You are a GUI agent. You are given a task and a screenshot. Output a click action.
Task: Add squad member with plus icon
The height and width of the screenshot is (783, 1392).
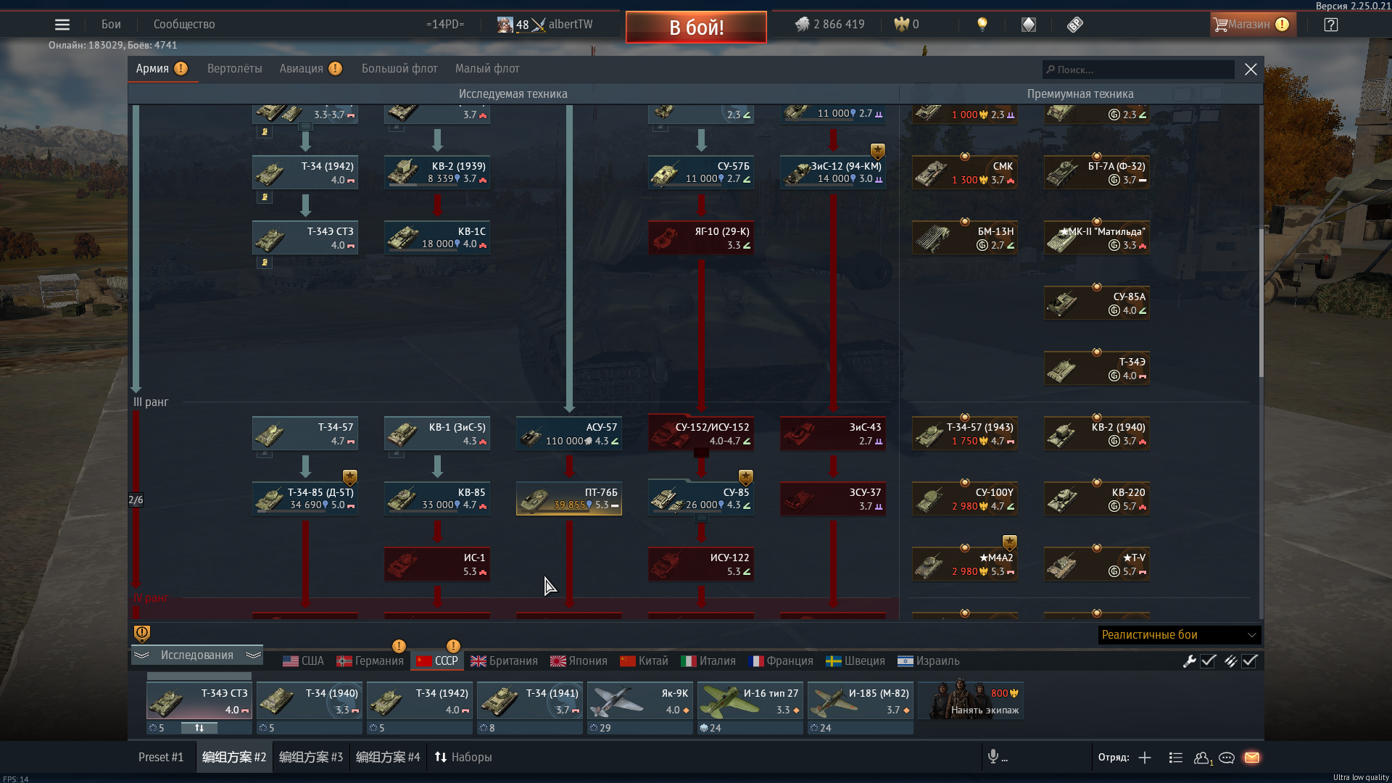(1145, 758)
